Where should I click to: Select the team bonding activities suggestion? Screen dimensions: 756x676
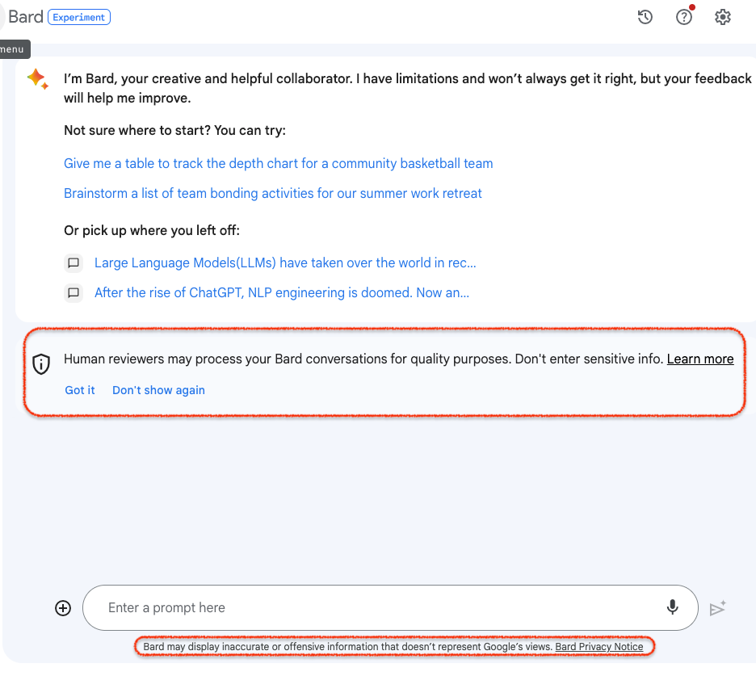tap(273, 193)
